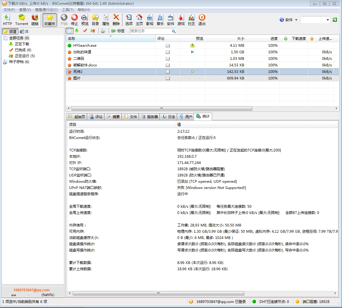The height and width of the screenshot is (308, 342).
Task: Open the community (社区) icon
Action: (191, 20)
